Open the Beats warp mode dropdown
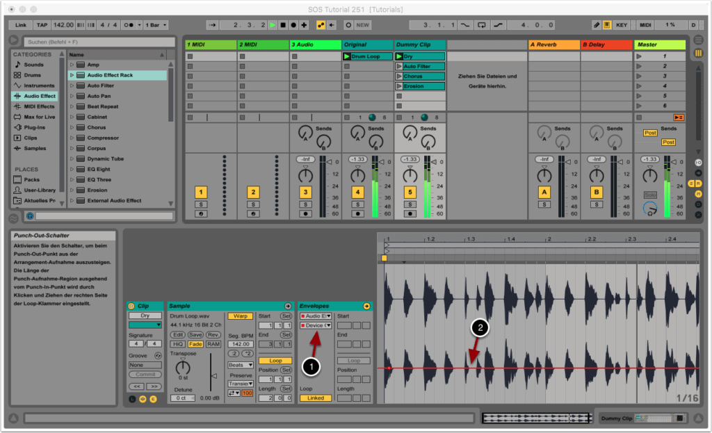Screen dimensions: 712x433 241,365
